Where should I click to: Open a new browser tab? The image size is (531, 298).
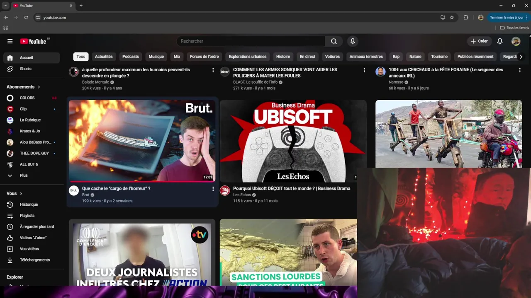[x=81, y=5]
